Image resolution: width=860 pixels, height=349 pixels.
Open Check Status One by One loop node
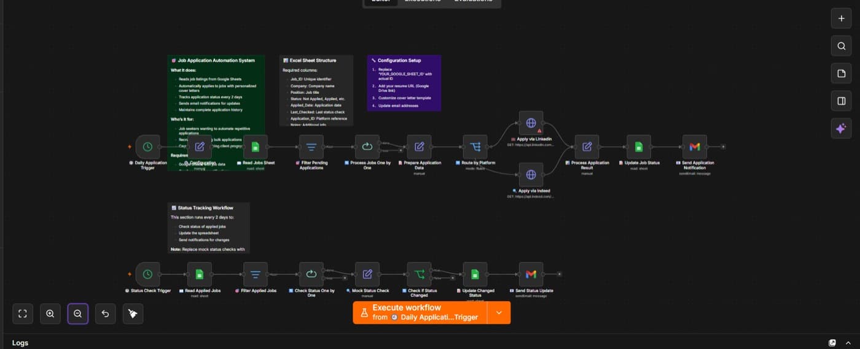coord(311,274)
